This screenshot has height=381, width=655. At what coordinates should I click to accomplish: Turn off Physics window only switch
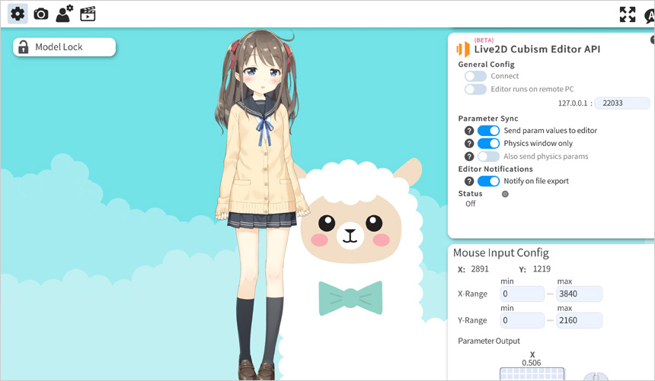click(x=489, y=144)
